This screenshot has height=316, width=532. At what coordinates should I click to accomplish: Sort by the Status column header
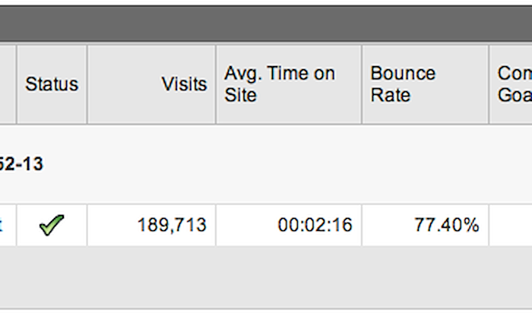coord(52,84)
